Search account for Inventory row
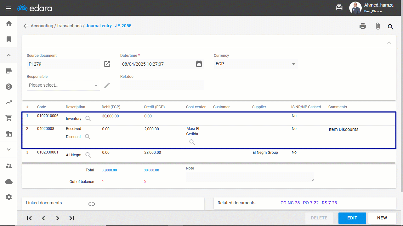Image resolution: width=403 pixels, height=226 pixels. [x=88, y=119]
